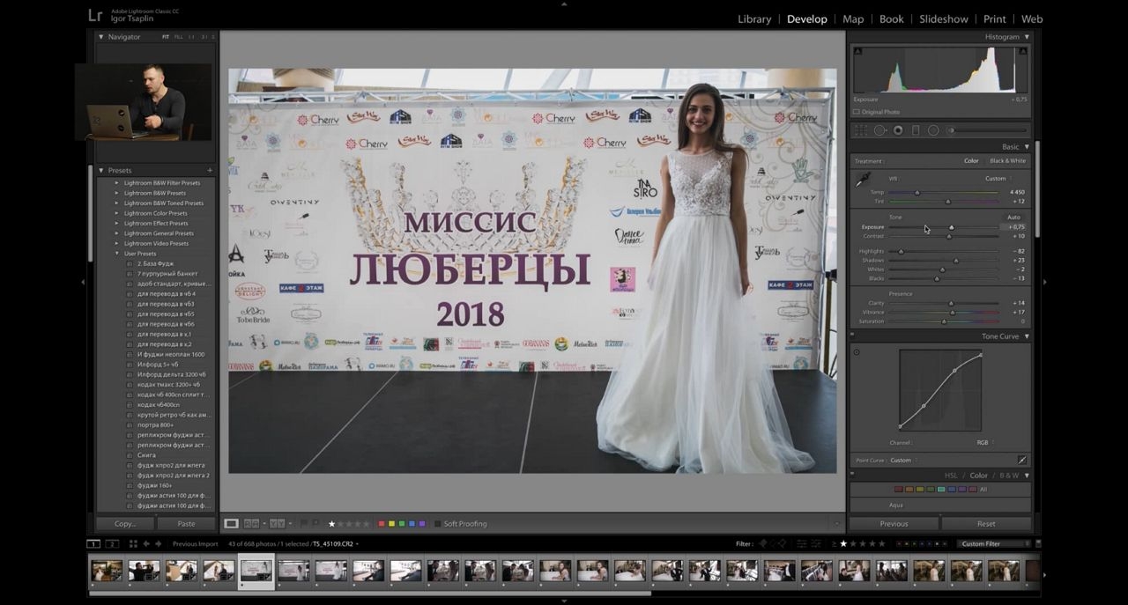Collapse the Tone Curve panel
This screenshot has height=605, width=1128.
click(x=1027, y=336)
